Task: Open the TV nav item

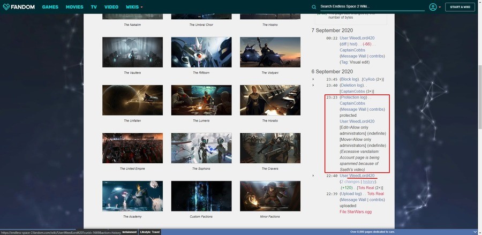Action: point(94,7)
